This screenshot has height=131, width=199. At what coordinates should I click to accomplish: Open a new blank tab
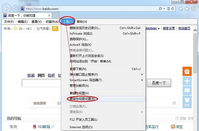[56, 15]
